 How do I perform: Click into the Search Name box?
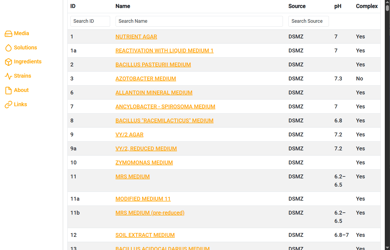tap(199, 21)
